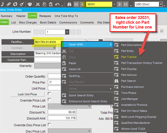Select Multi Level Pegging Display
This screenshot has height=133, width=167.
pos(139,117)
